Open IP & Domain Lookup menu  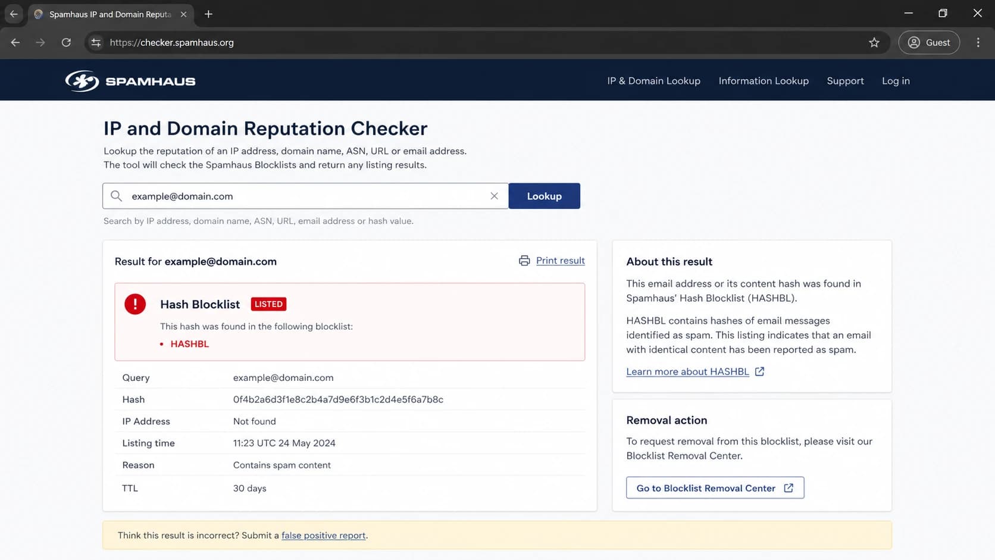pyautogui.click(x=653, y=81)
